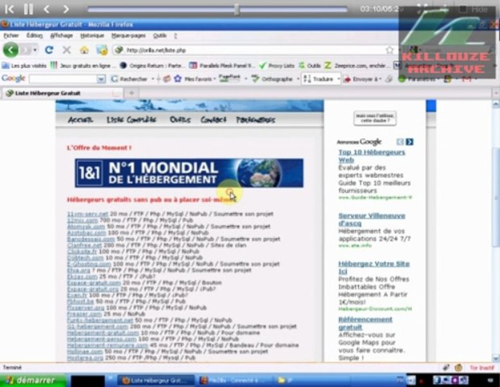500x387 pixels.
Task: Open Serveur Villeneuve d'ascq ad link
Action: (x=372, y=219)
